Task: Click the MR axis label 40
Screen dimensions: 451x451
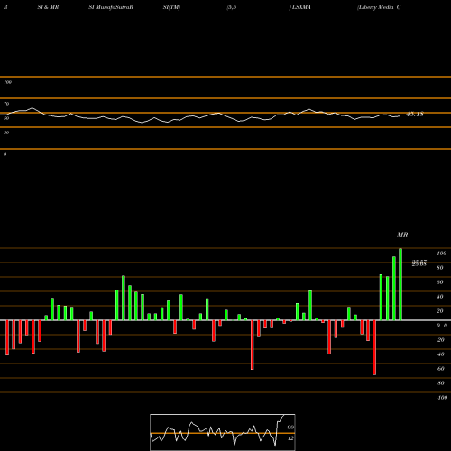Action: point(440,297)
